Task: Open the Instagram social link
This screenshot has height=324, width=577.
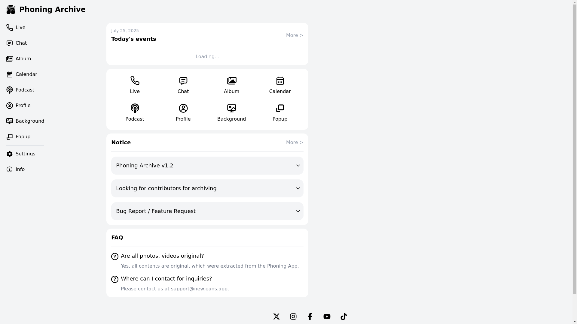Action: click(x=293, y=316)
